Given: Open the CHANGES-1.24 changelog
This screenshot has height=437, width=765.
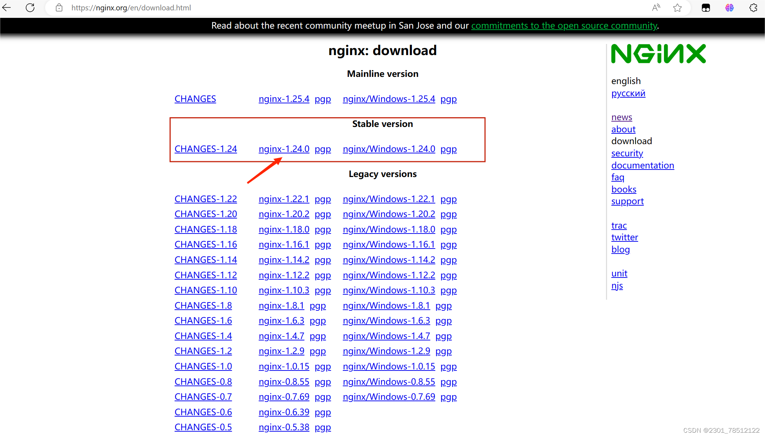Looking at the screenshot, I should (x=206, y=149).
